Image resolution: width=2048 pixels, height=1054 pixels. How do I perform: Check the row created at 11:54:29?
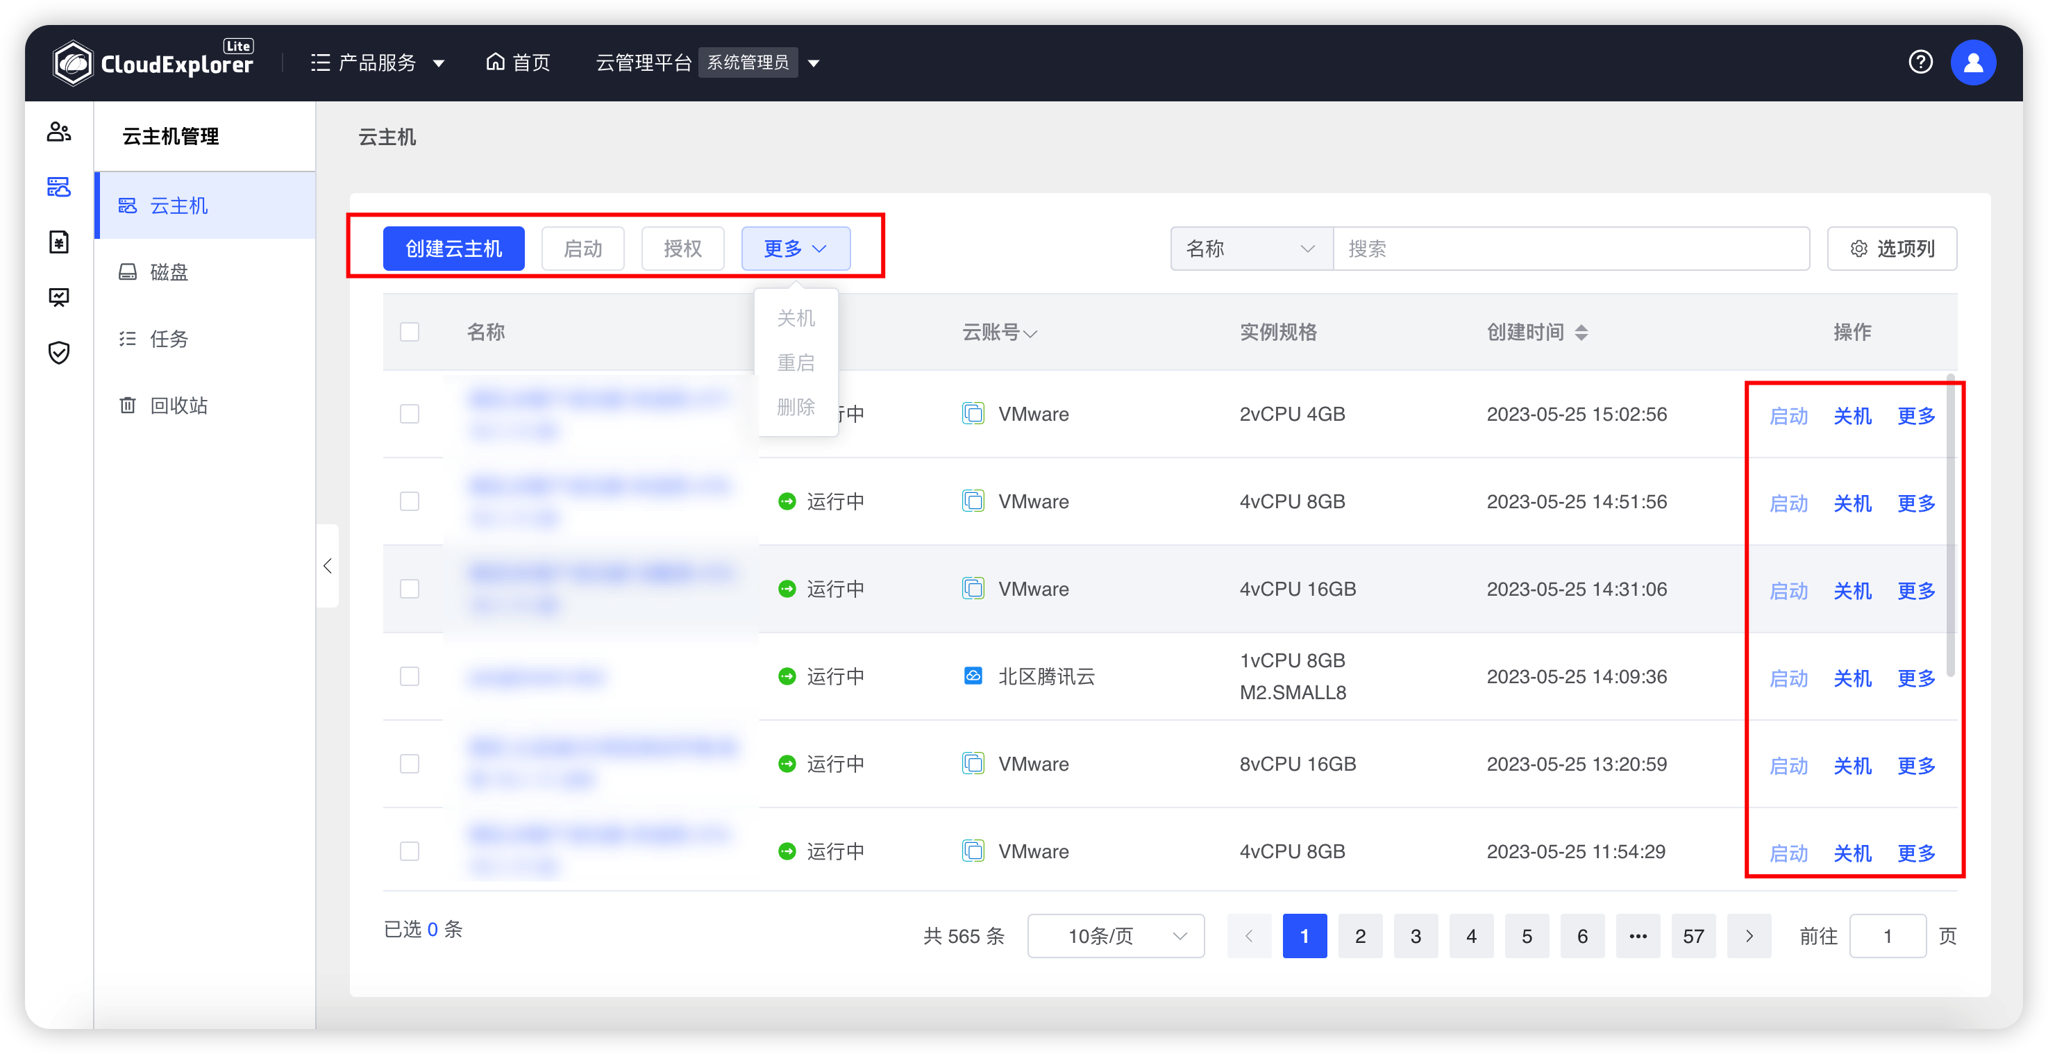pos(410,851)
